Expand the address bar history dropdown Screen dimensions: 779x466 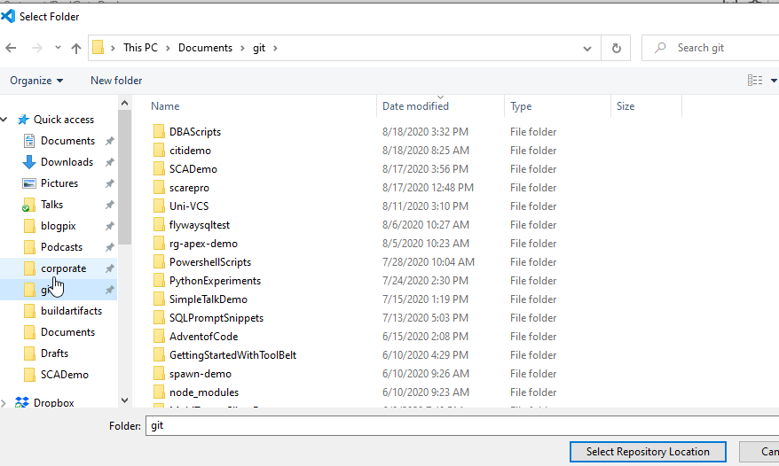(587, 48)
